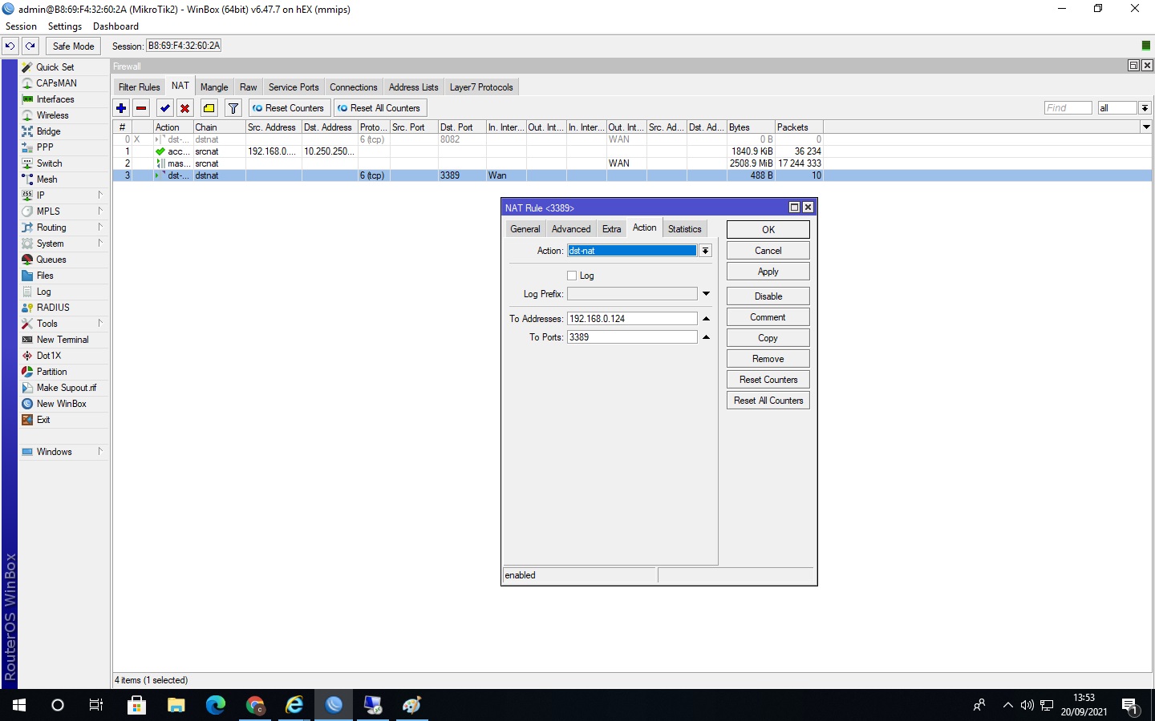Open Dot1X in sidebar
Screen dimensions: 1155x721
[48, 356]
